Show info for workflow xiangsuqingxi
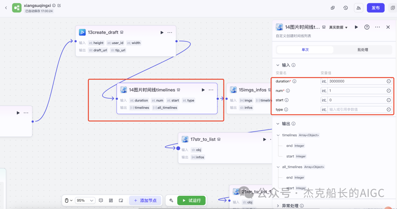 54,5
